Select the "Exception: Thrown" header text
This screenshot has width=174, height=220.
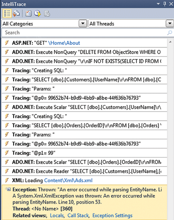pos(34,190)
